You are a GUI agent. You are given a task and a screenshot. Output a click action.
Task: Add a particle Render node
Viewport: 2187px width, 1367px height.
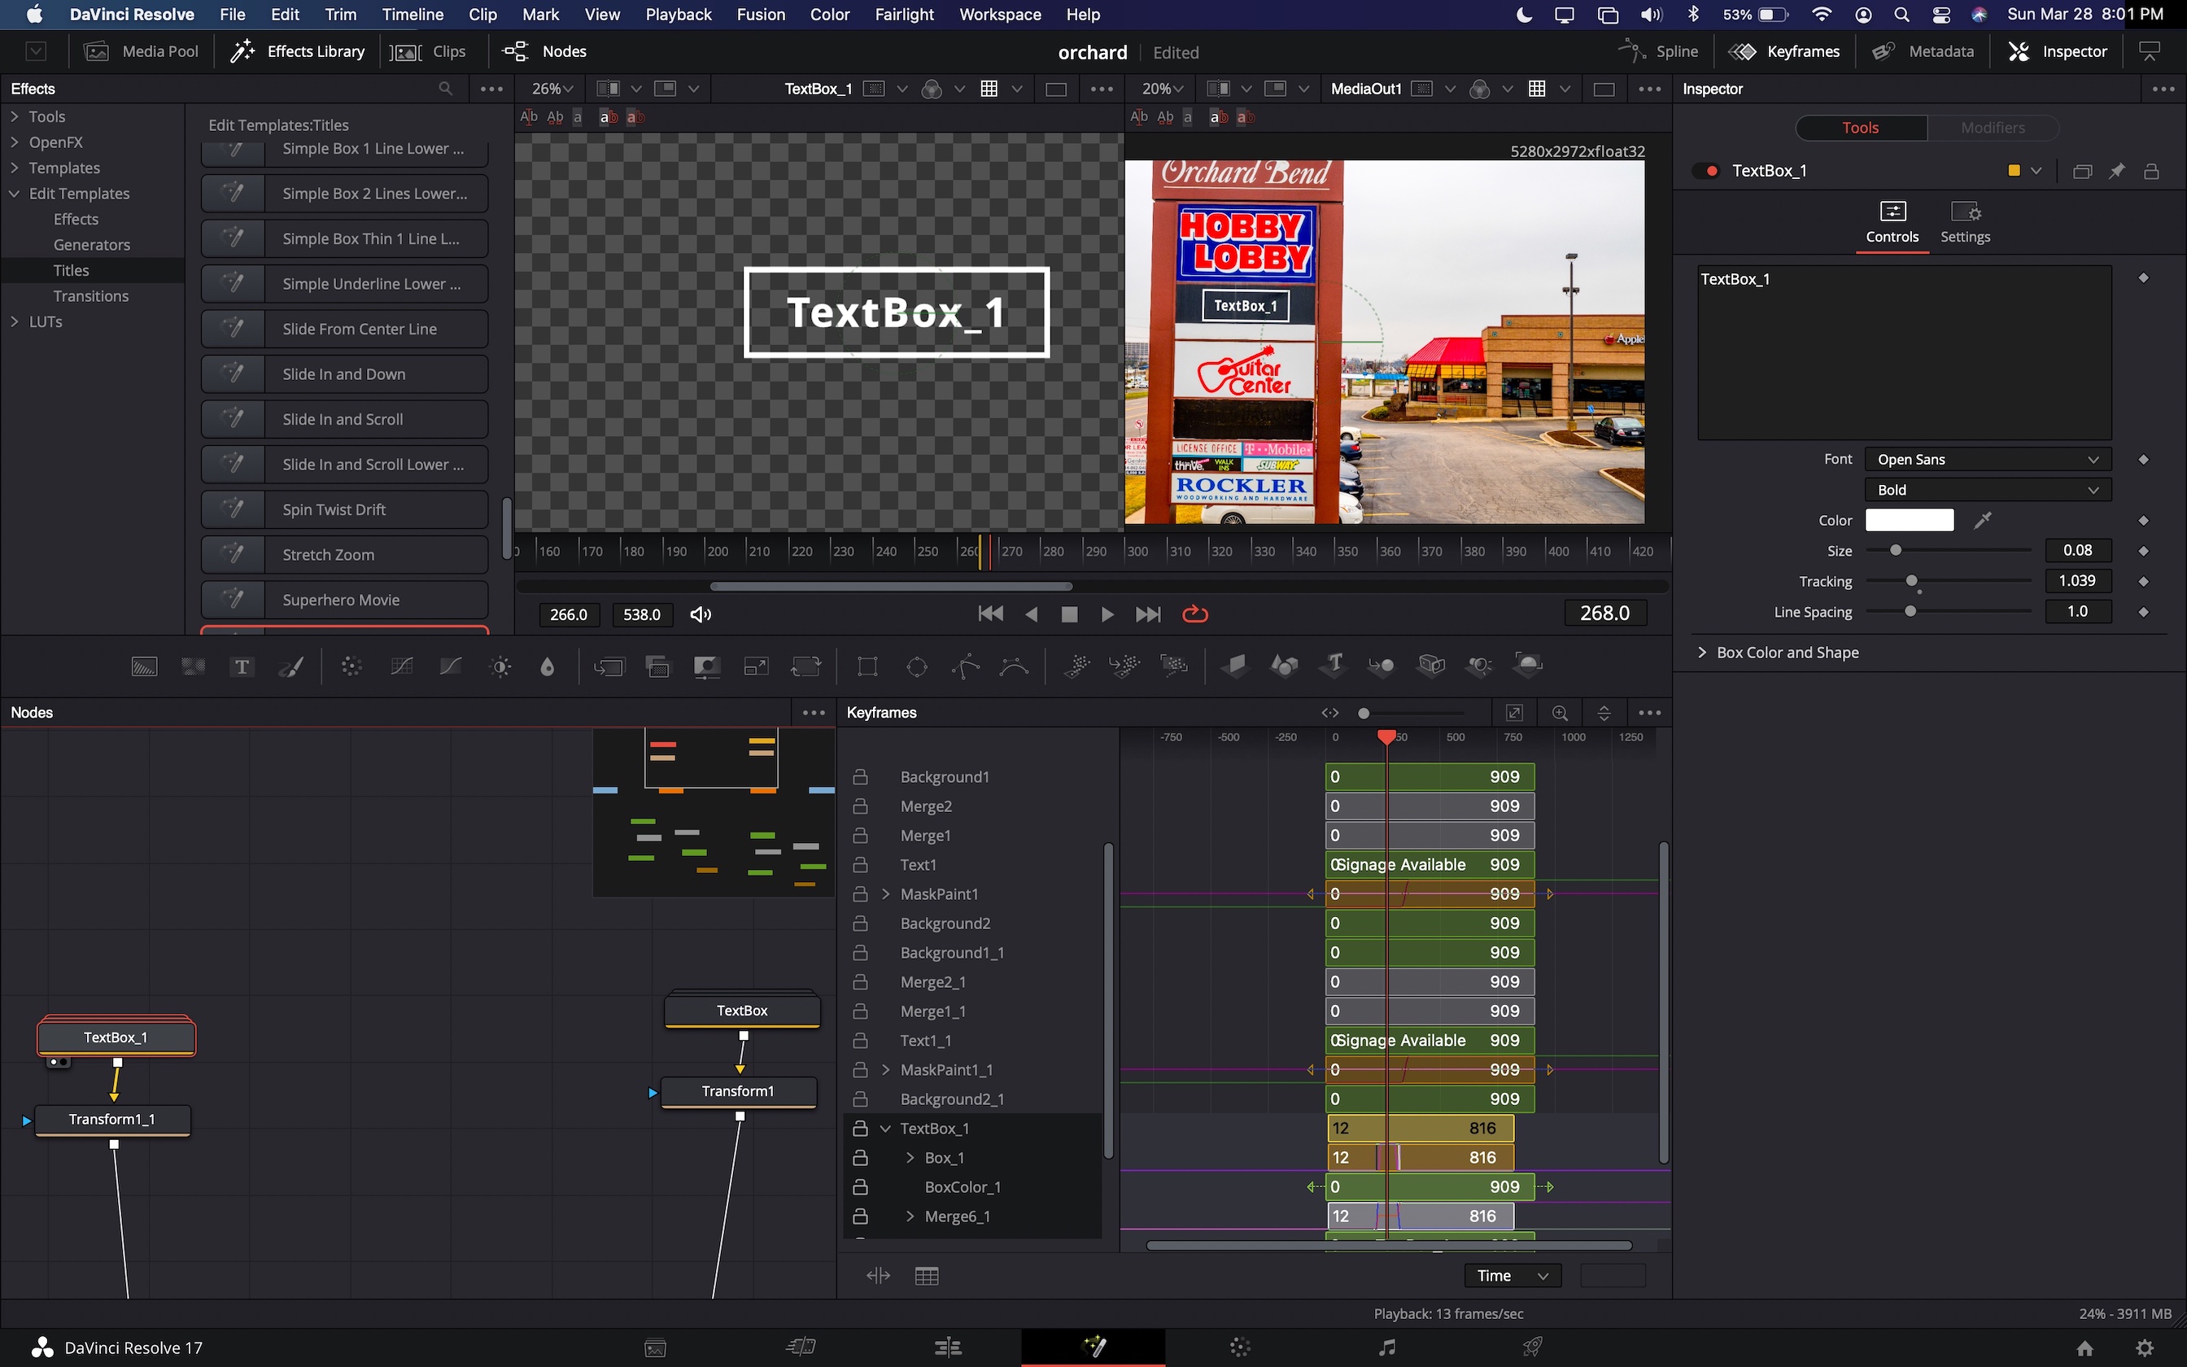tap(1174, 666)
